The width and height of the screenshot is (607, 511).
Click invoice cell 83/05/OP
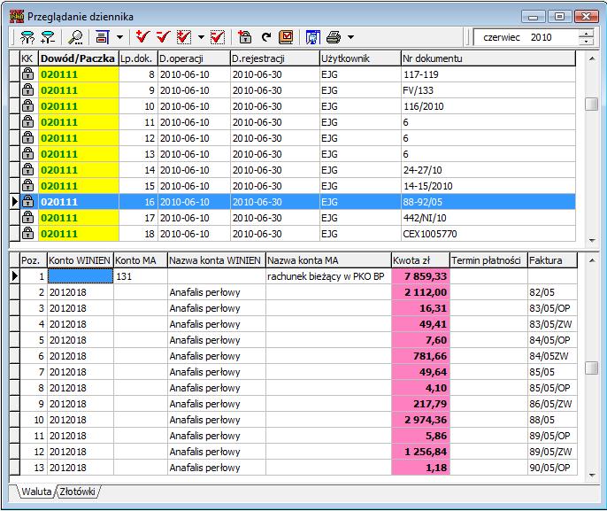552,308
